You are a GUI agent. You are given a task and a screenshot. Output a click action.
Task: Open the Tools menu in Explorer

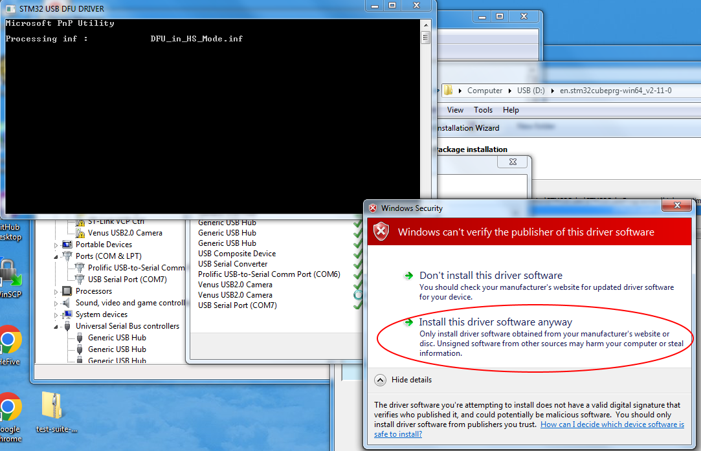(x=483, y=110)
